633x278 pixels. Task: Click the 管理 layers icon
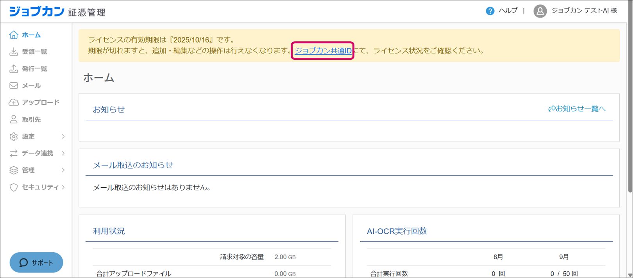coord(14,170)
